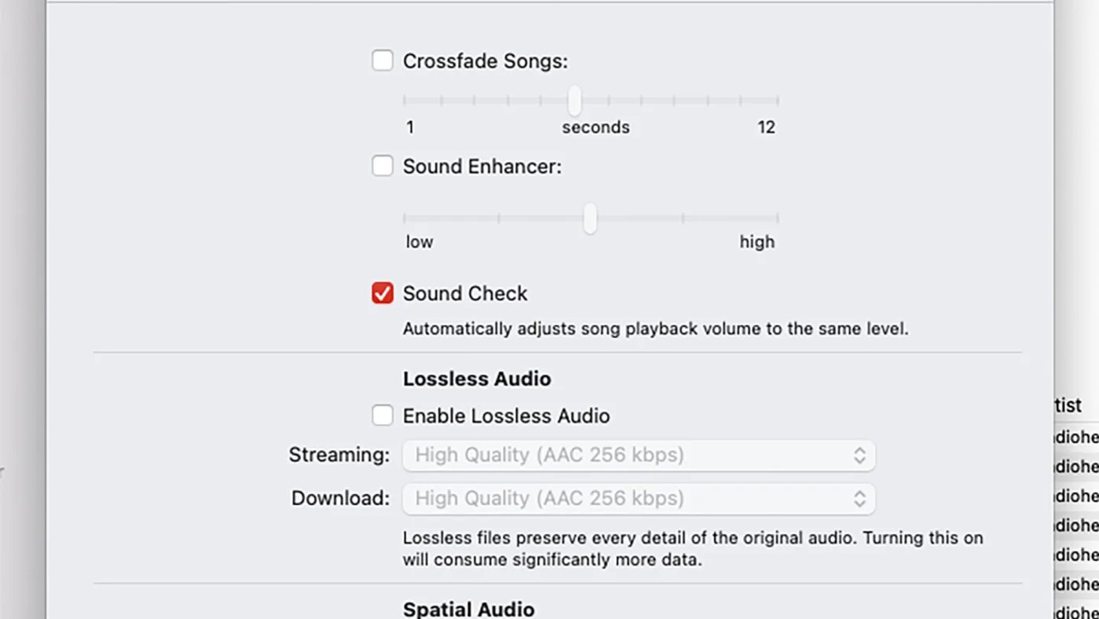Open the Streaming quality dropdown
The width and height of the screenshot is (1099, 619).
coord(638,456)
